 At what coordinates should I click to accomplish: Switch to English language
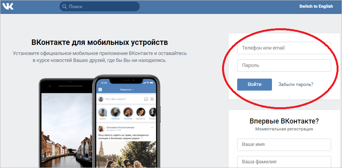[316, 6]
